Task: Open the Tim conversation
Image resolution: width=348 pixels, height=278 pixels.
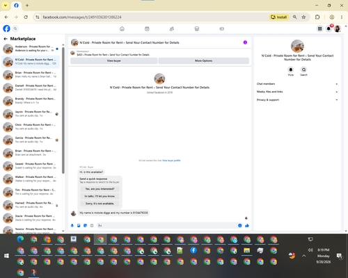Action: pyautogui.click(x=31, y=192)
